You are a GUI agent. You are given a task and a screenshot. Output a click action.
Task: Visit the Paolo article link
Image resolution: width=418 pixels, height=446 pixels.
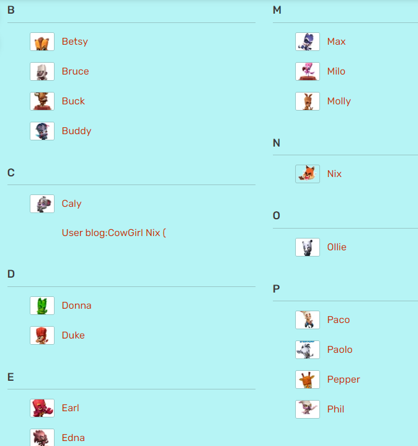[340, 350]
